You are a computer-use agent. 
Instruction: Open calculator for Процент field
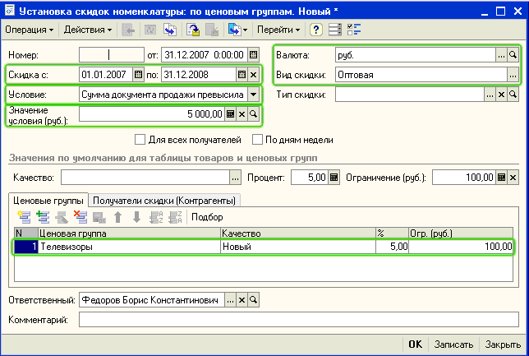(x=334, y=177)
